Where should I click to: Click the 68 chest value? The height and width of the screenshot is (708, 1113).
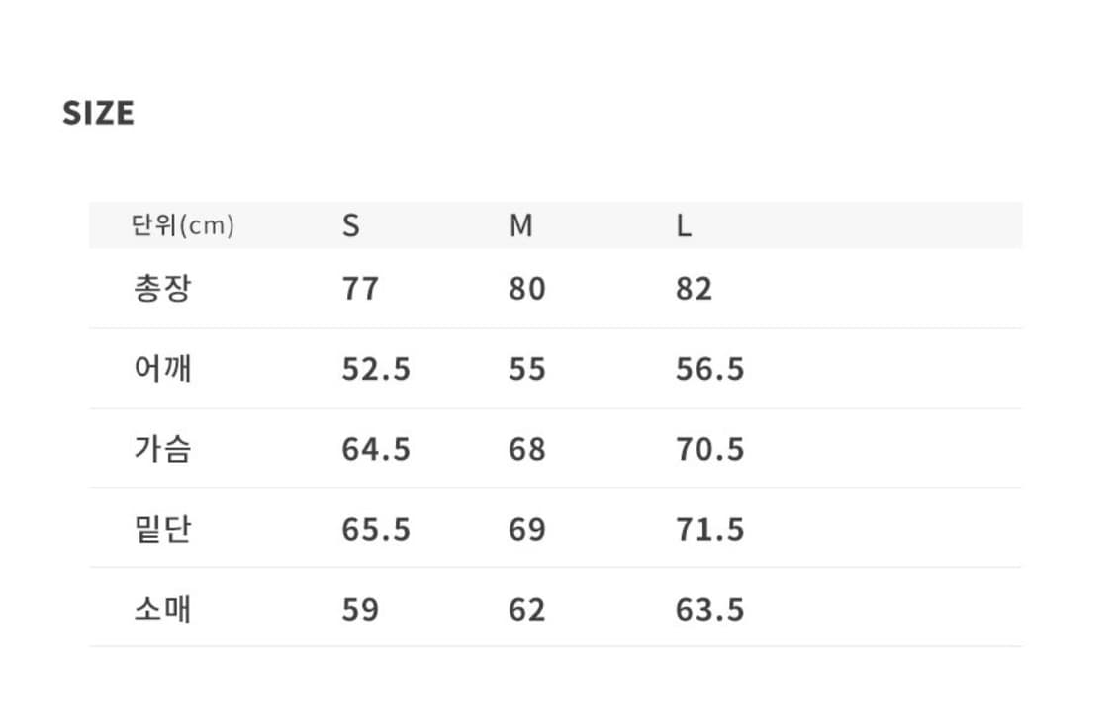pyautogui.click(x=527, y=449)
